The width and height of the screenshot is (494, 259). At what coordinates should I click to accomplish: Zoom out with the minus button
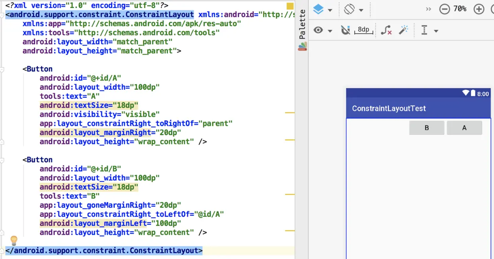coord(445,9)
